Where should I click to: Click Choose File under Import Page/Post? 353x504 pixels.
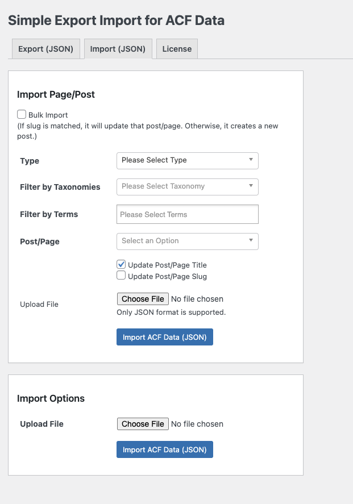pyautogui.click(x=143, y=299)
